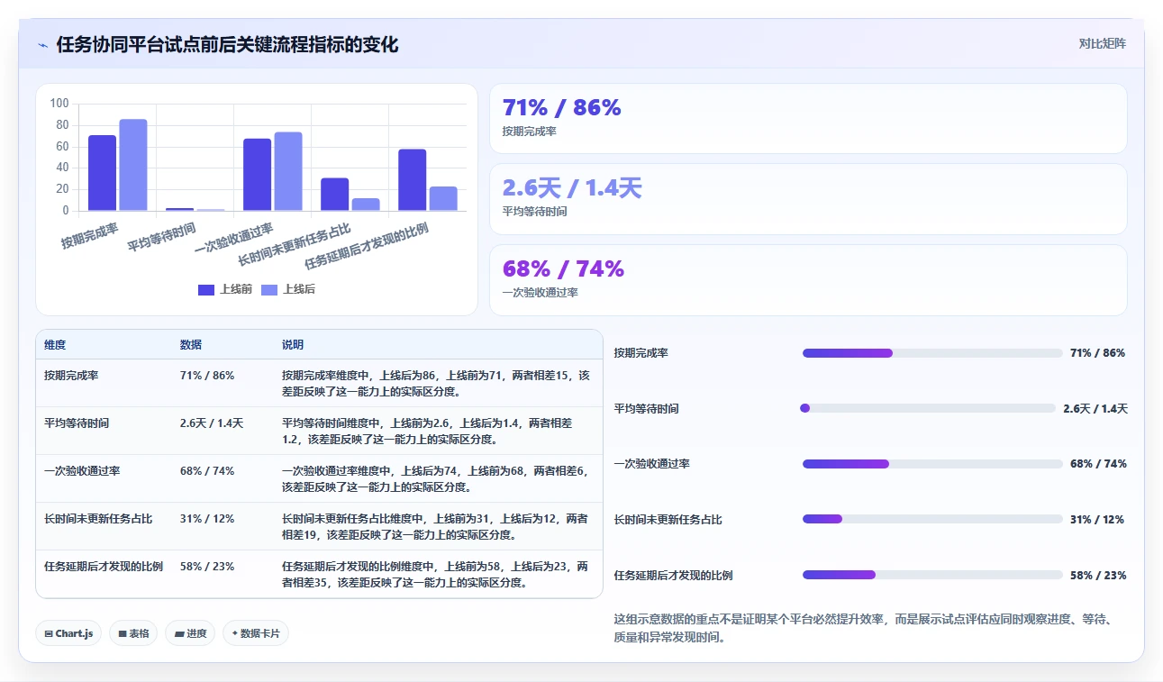Image resolution: width=1163 pixels, height=682 pixels.
Task: Click the description mentioning 相差19
Action: point(435,526)
